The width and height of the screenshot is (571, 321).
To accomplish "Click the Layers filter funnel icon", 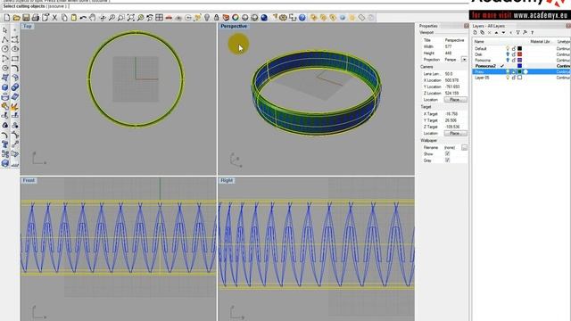I will (x=517, y=32).
